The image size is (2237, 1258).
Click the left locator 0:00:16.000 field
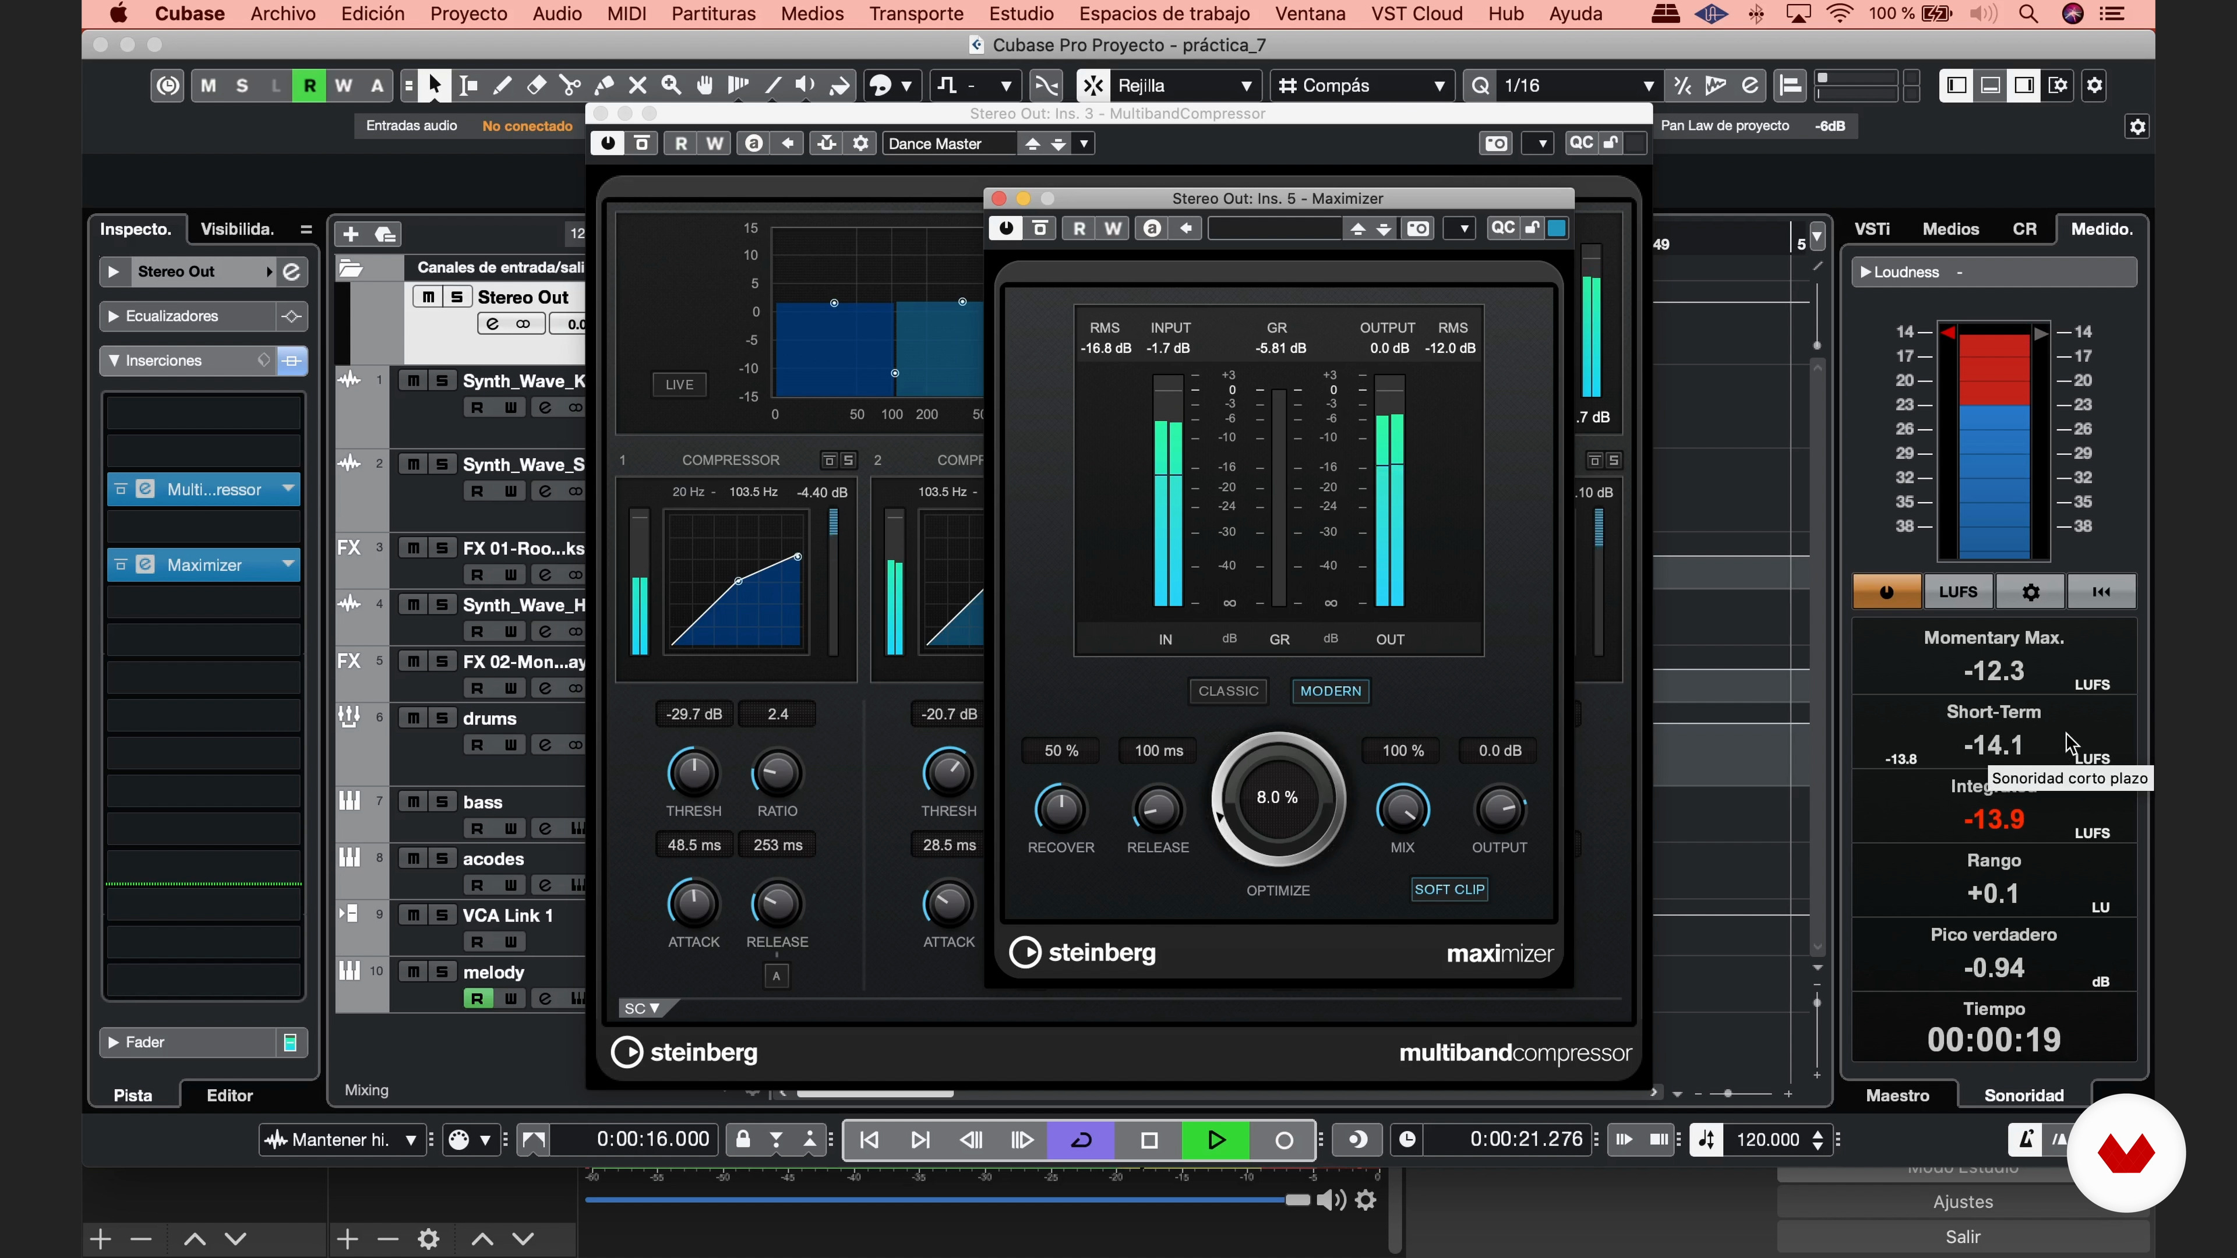coord(652,1140)
